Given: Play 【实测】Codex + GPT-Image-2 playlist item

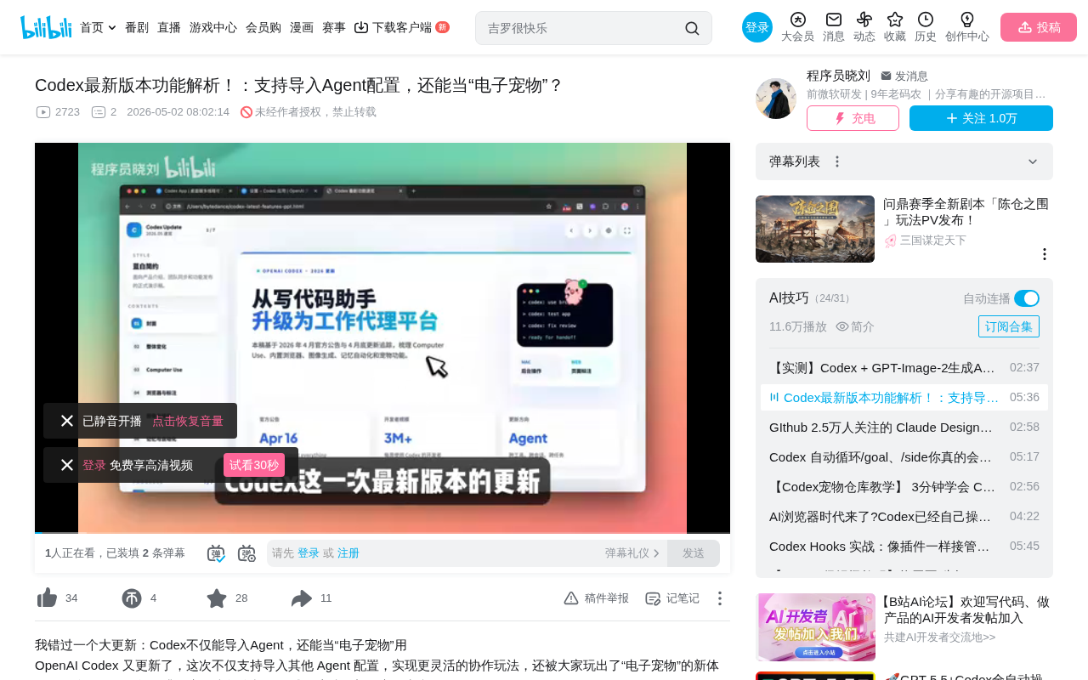Looking at the screenshot, I should click(x=904, y=368).
